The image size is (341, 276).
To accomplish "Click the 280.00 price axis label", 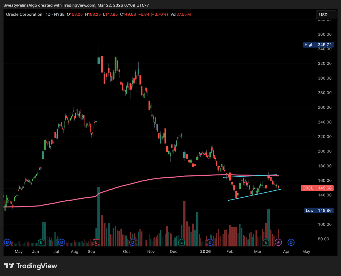I will (x=325, y=93).
